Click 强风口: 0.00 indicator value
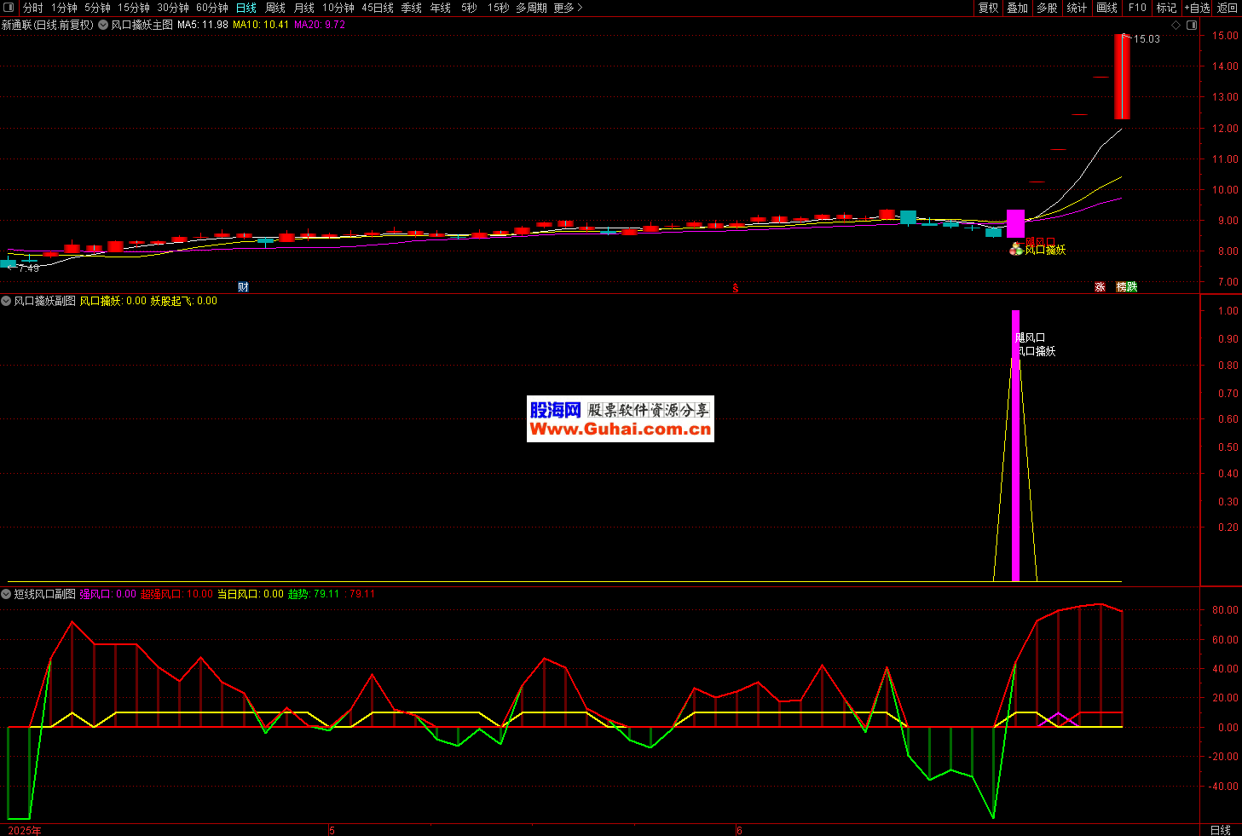The image size is (1242, 836). 108,594
